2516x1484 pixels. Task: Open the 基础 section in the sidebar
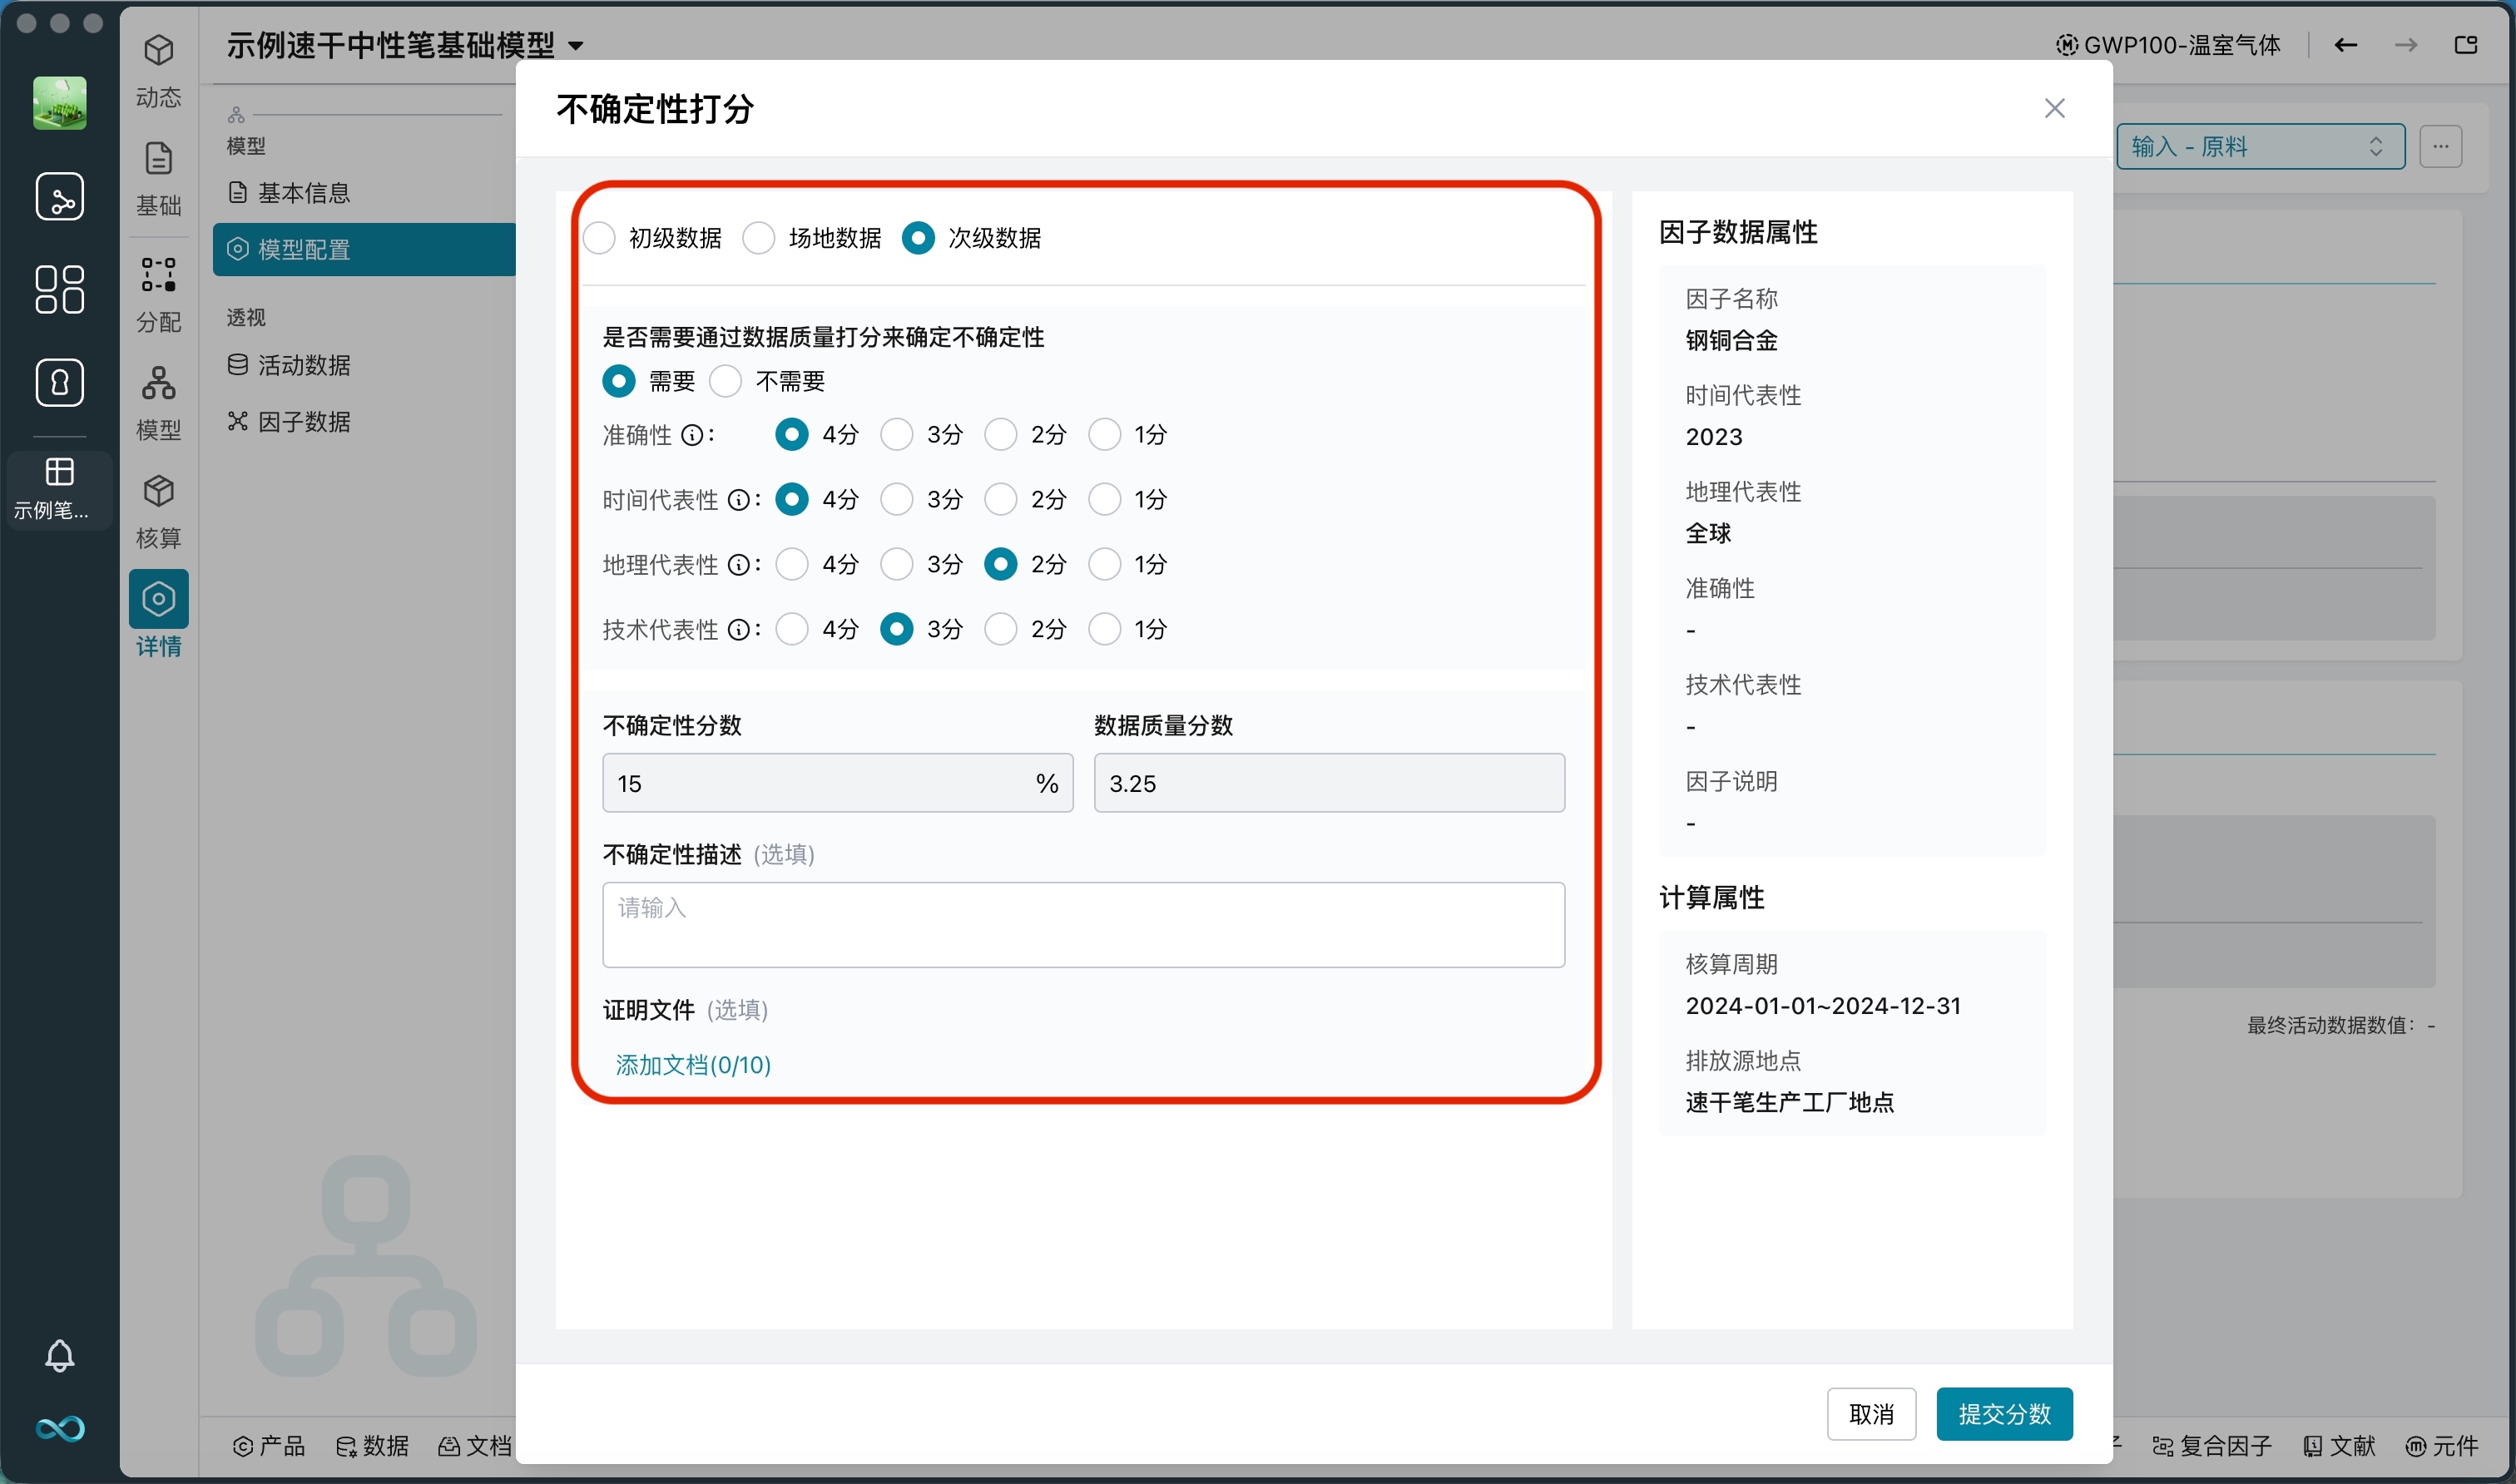pos(158,177)
